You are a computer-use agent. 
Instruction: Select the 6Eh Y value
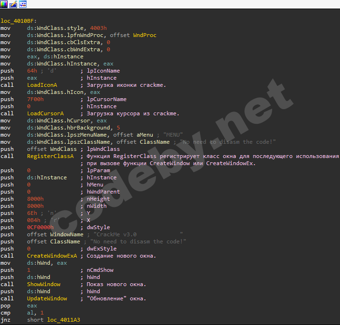pos(32,214)
